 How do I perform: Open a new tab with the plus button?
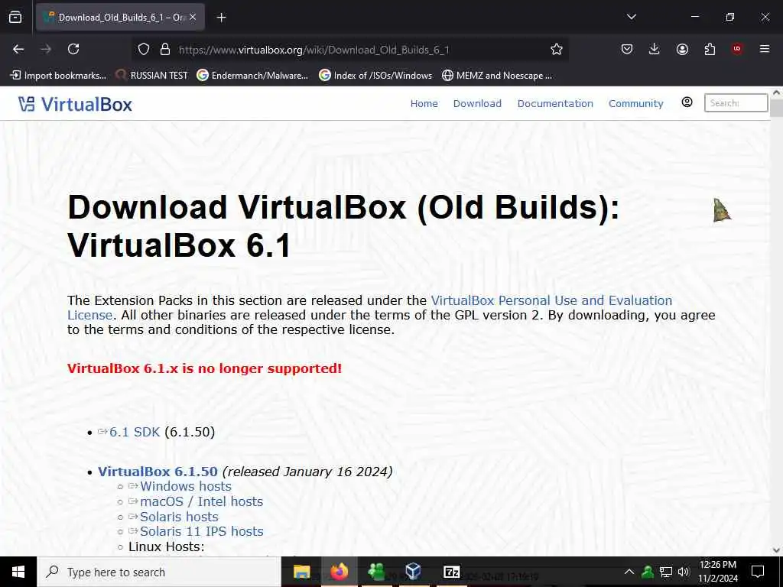coord(221,18)
